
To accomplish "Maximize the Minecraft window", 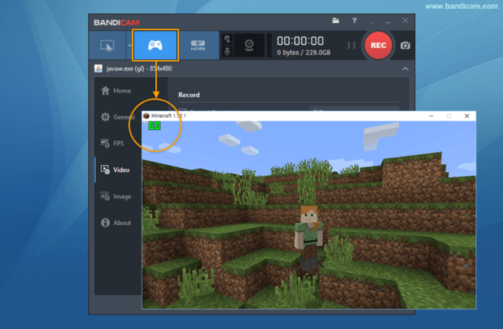I will [449, 116].
